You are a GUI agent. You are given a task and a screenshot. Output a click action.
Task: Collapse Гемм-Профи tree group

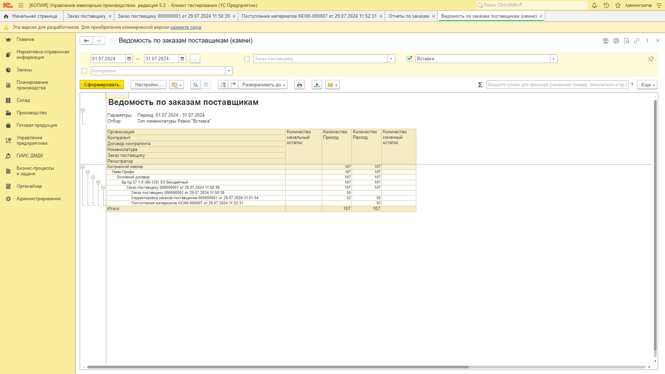coord(88,172)
